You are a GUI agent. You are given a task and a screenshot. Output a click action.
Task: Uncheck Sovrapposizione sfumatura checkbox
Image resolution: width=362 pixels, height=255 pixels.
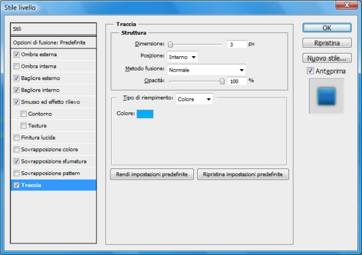click(16, 161)
